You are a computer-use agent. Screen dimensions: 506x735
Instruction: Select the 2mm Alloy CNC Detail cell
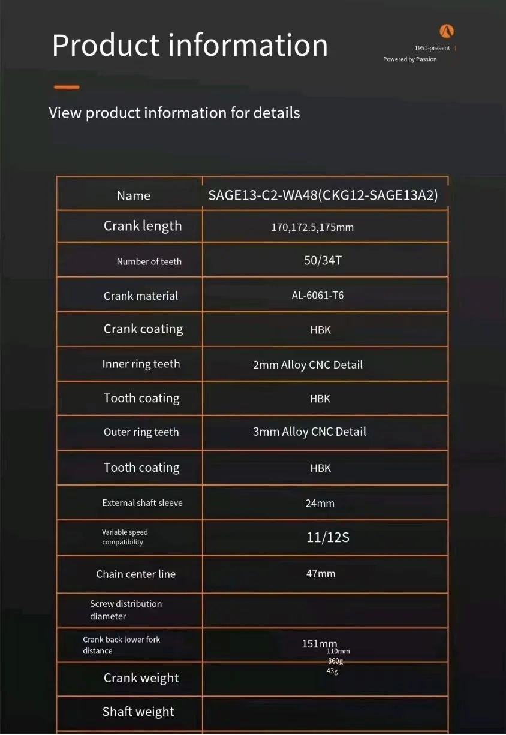click(308, 365)
